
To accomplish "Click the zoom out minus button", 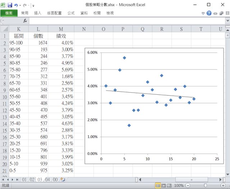I will 188,186.
